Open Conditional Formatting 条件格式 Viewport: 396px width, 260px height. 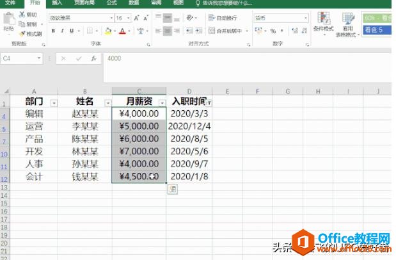[323, 23]
